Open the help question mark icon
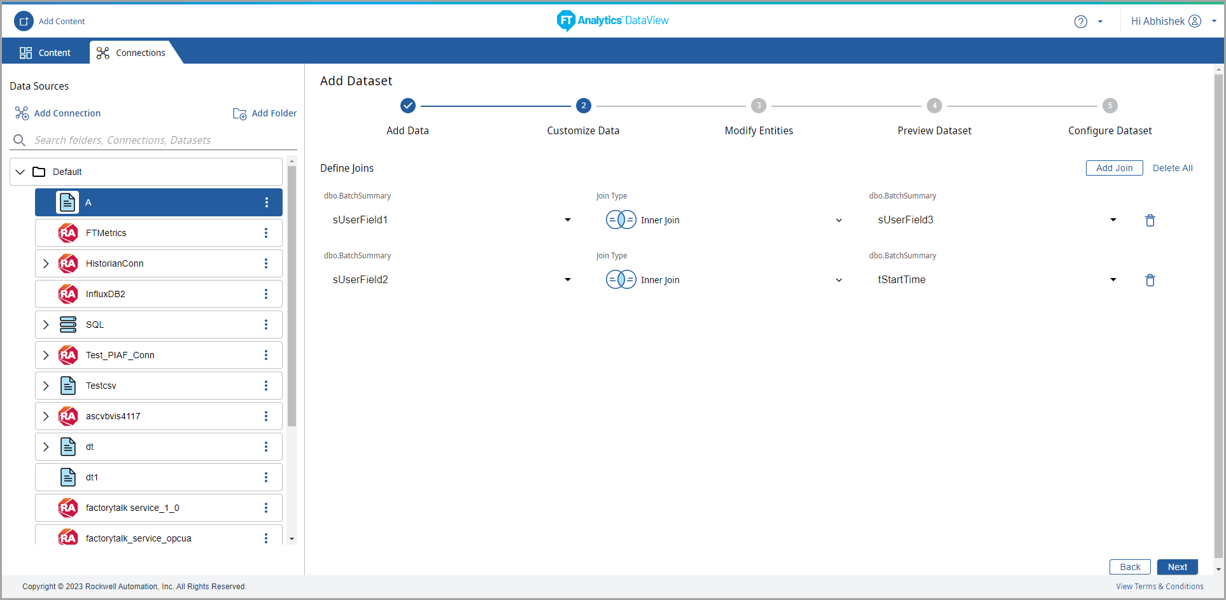This screenshot has width=1226, height=600. click(x=1080, y=22)
